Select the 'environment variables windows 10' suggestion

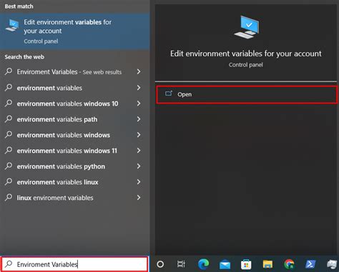point(74,104)
